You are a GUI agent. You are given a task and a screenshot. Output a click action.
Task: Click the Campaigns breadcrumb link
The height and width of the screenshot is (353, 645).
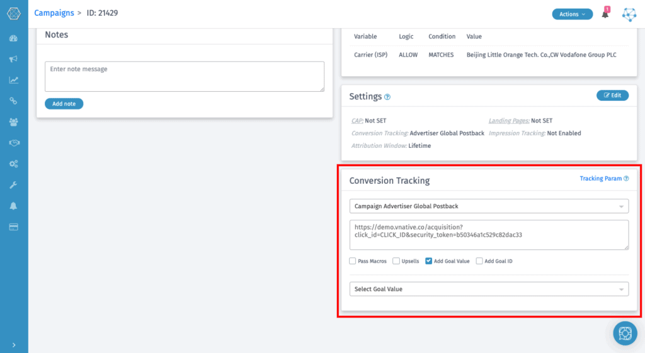(54, 13)
